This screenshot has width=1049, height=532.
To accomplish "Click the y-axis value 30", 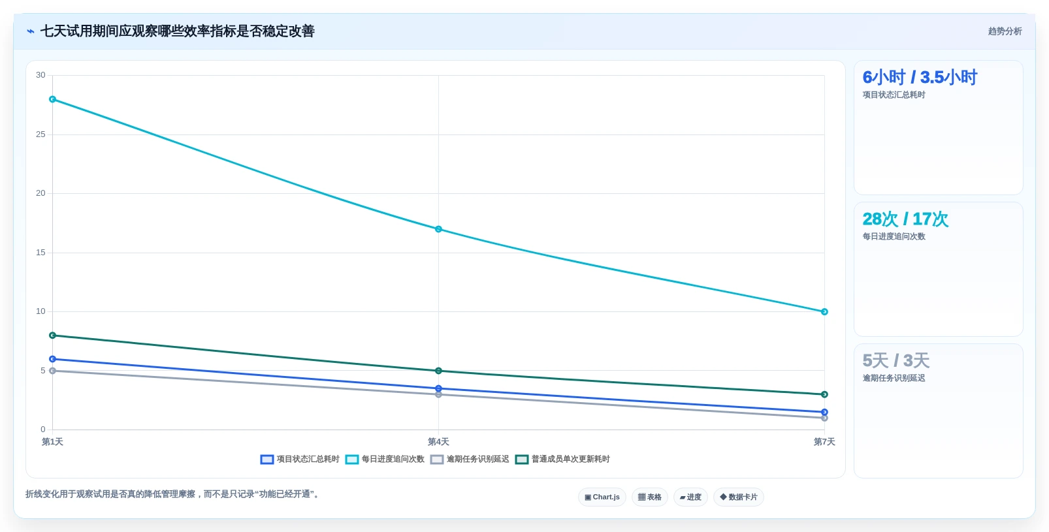I will pyautogui.click(x=40, y=75).
